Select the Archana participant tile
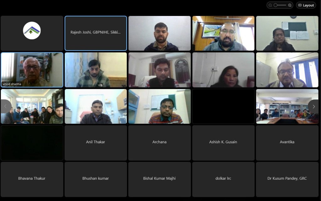This screenshot has width=321, height=201. (160, 143)
